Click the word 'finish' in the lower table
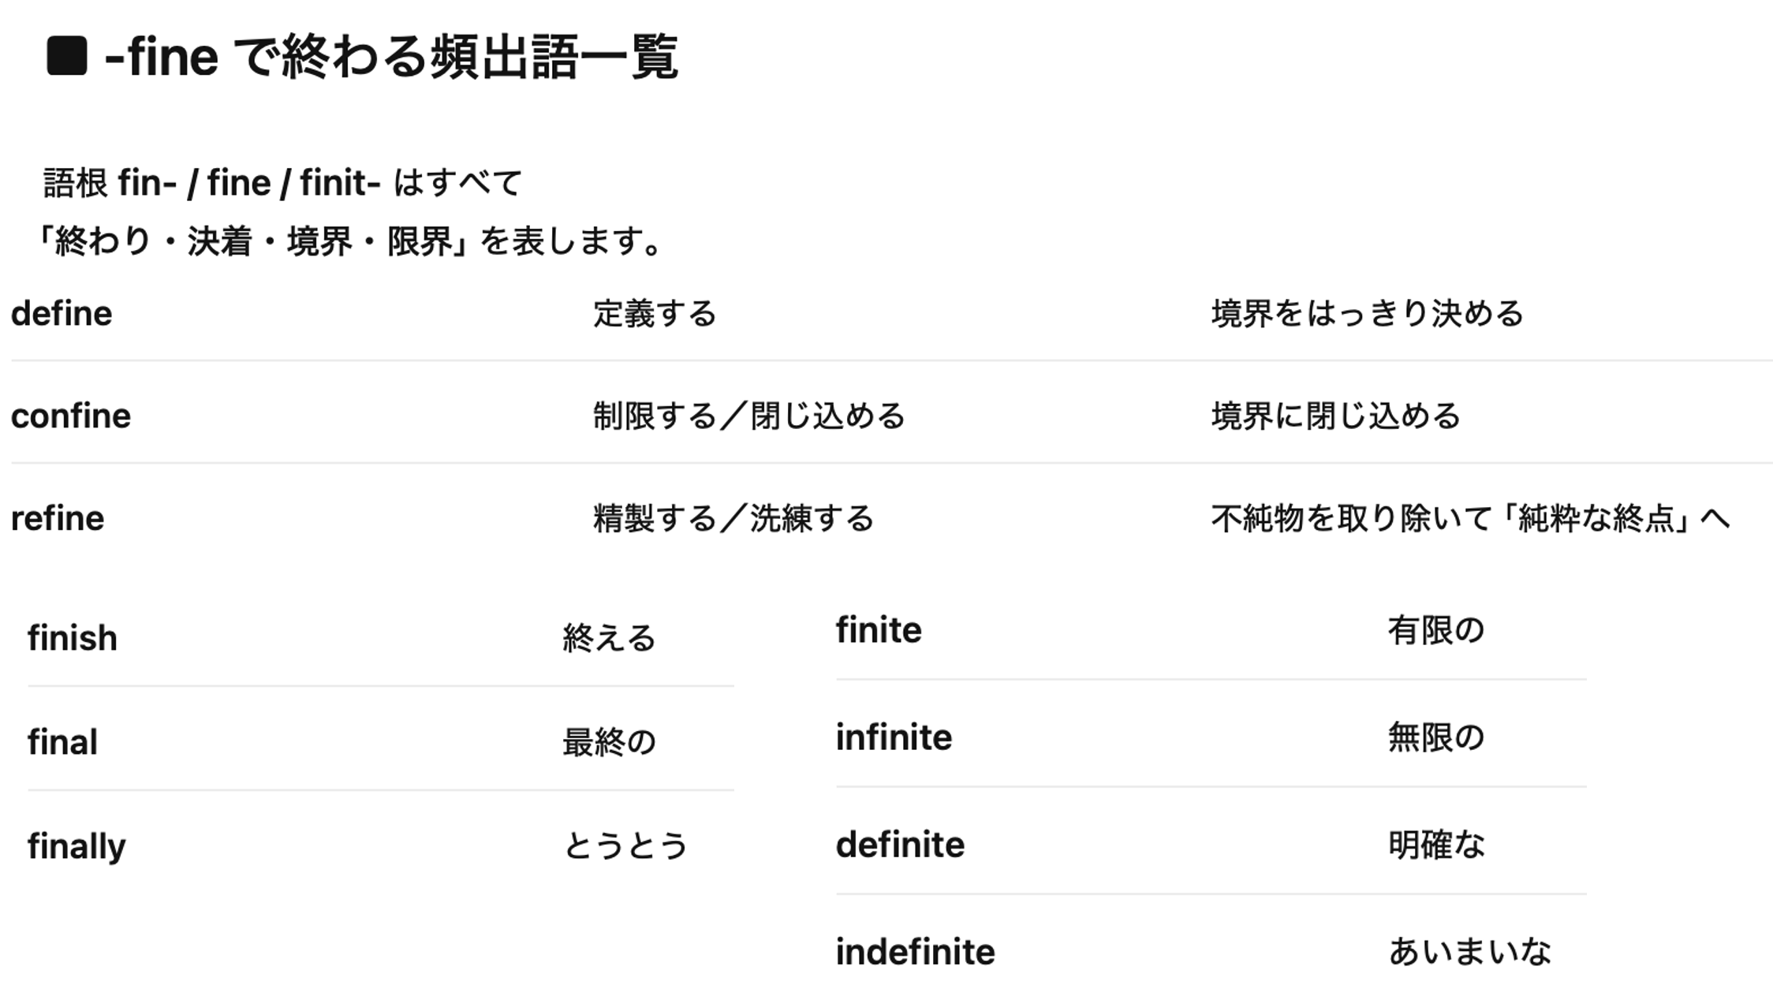Screen dimensions: 1773x1000 tap(73, 638)
